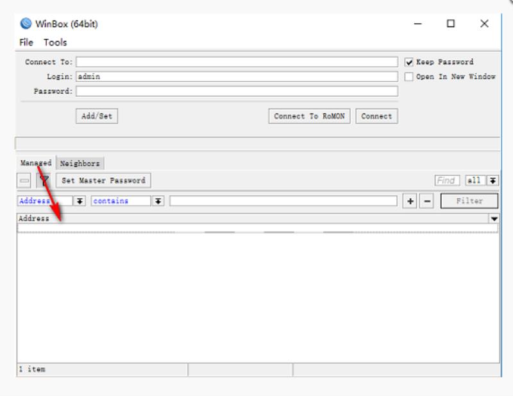Viewport: 513px width, 396px height.
Task: Select the first row in the managed list
Action: [258, 228]
